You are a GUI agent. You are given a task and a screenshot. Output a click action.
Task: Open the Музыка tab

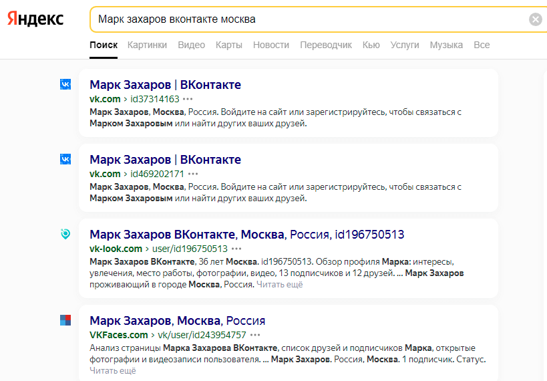(x=446, y=45)
